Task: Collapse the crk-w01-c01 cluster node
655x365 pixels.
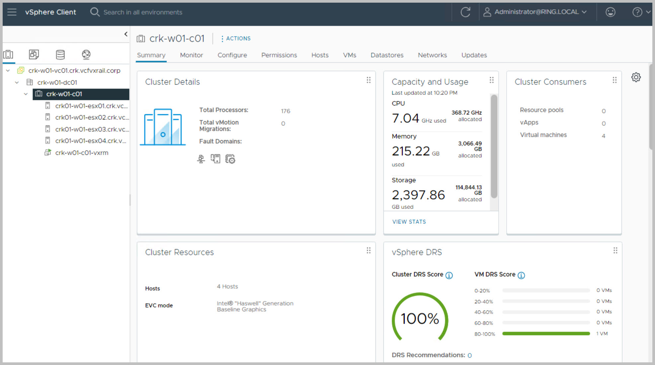Action: pyautogui.click(x=26, y=94)
